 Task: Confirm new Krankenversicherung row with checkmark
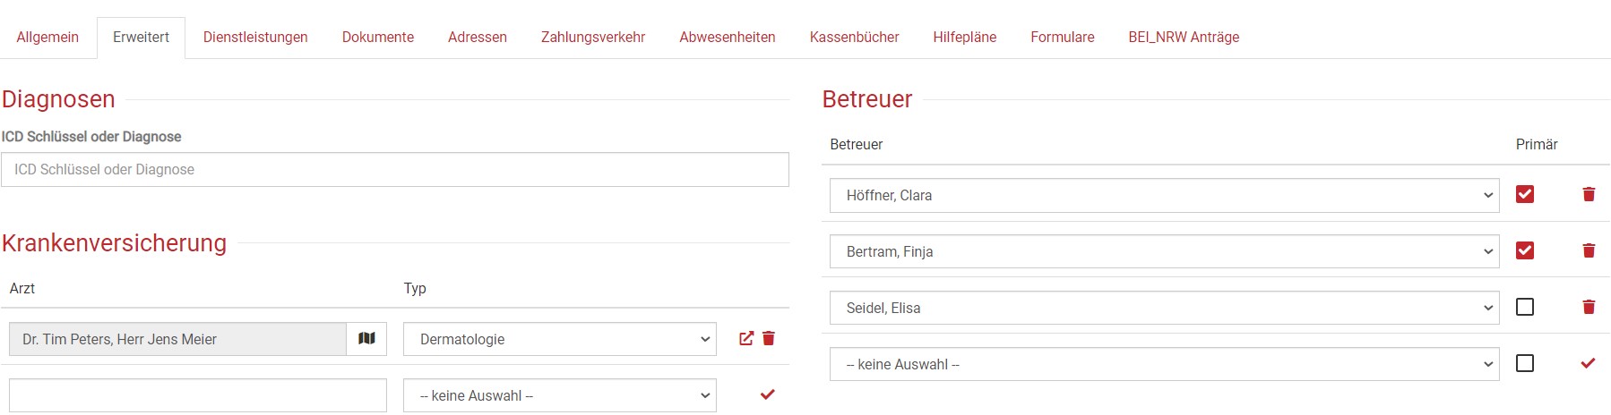click(x=767, y=394)
